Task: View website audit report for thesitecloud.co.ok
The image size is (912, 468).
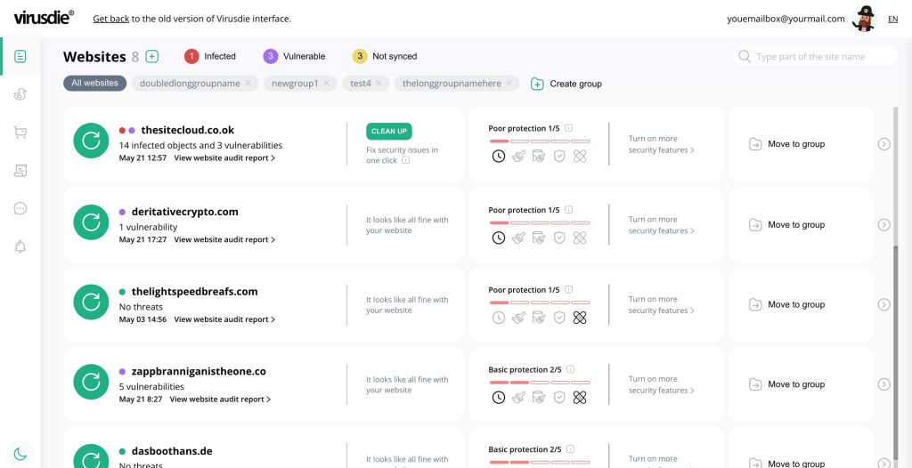Action: pyautogui.click(x=224, y=157)
